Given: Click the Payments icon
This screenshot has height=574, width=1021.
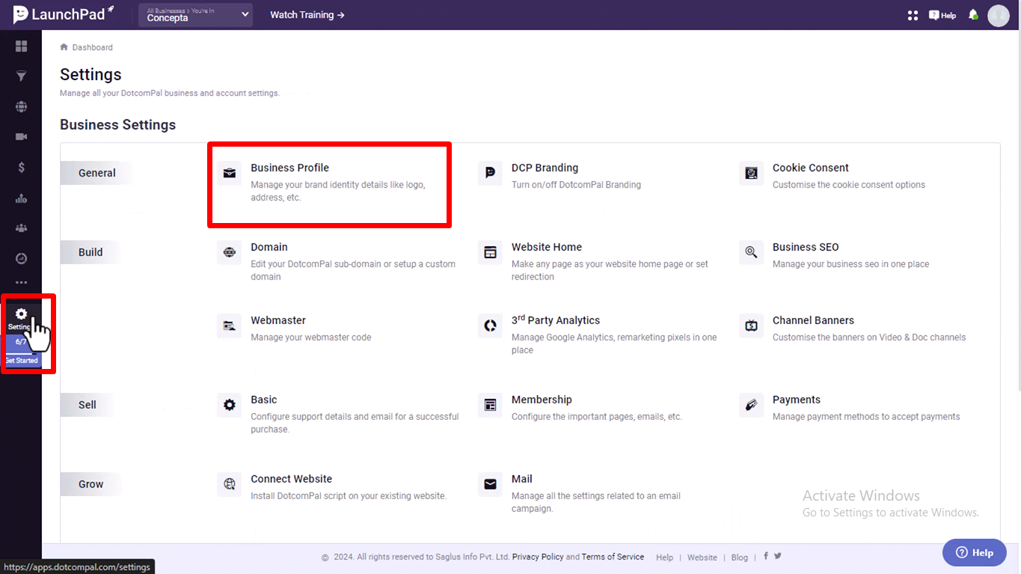Looking at the screenshot, I should [751, 405].
